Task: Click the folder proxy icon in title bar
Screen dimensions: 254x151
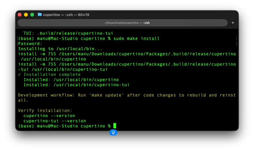Action: (40, 15)
